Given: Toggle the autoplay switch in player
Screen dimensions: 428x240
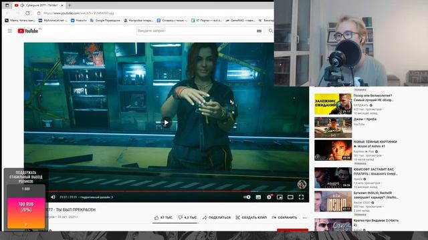Looking at the screenshot, I should coord(247,197).
